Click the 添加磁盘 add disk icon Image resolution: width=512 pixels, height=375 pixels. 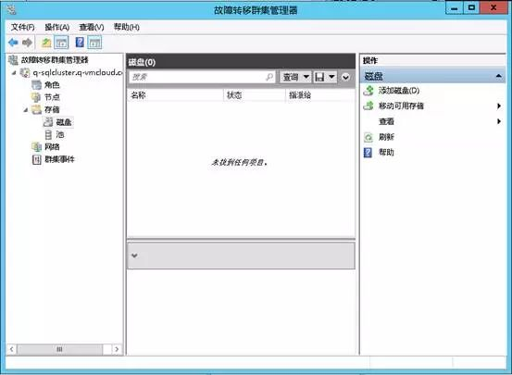[368, 91]
